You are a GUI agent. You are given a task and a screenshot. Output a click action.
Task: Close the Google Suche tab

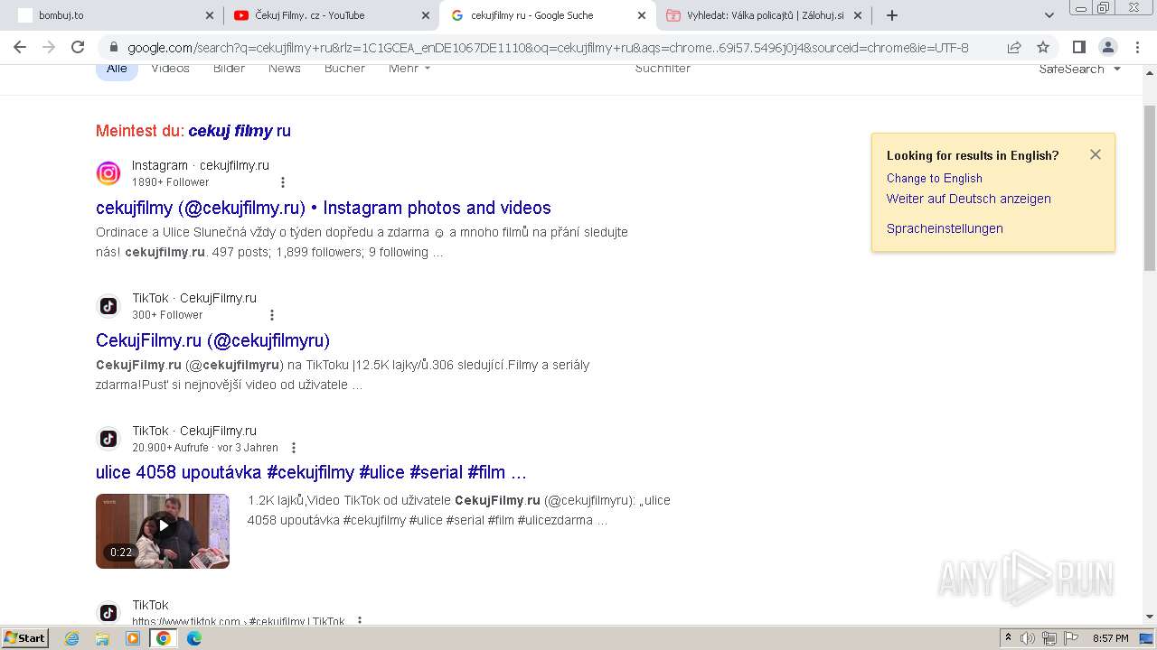[641, 15]
